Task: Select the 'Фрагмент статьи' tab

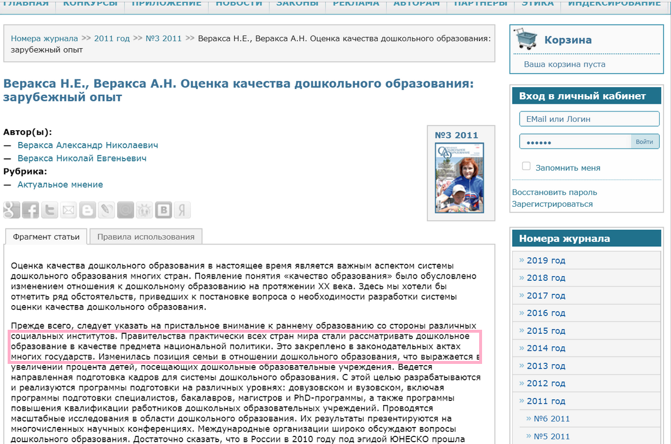Action: click(46, 237)
